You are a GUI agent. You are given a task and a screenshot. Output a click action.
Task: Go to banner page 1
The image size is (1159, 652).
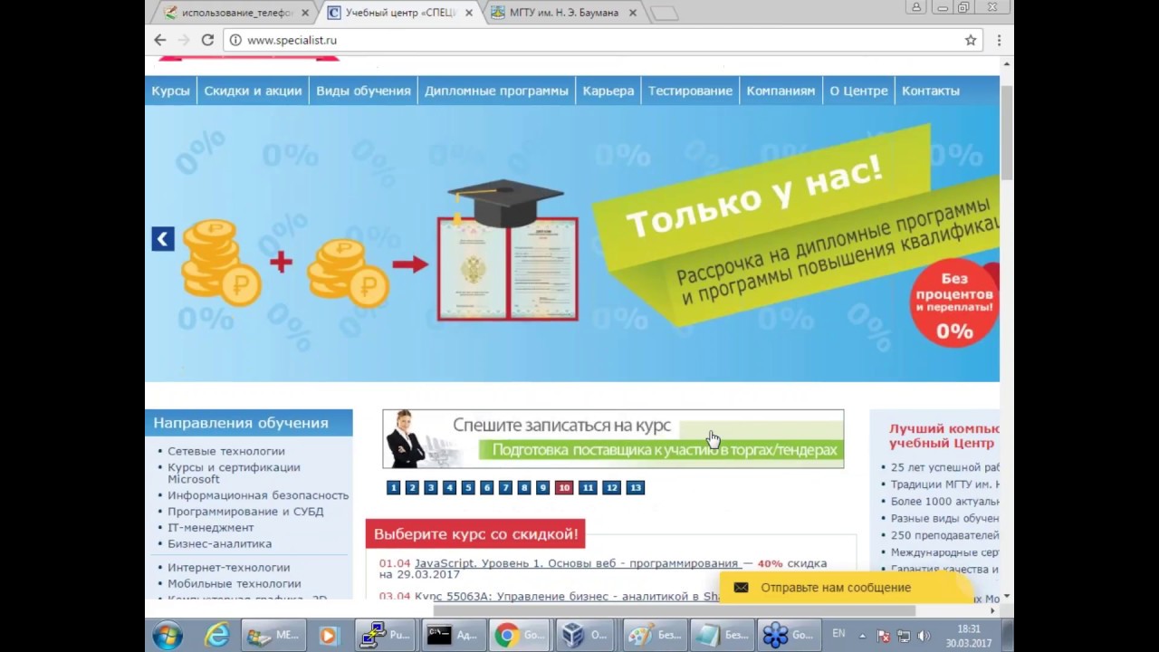coord(393,487)
